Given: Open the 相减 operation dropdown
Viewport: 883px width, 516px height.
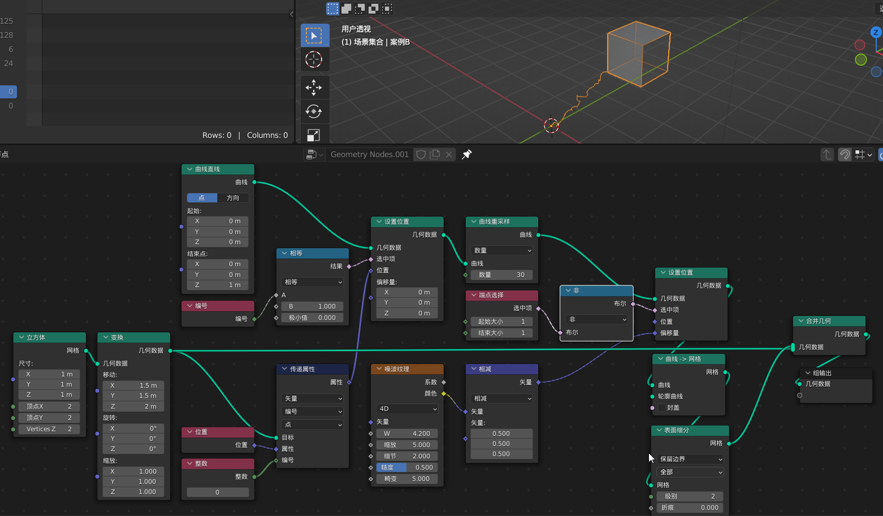Looking at the screenshot, I should tap(502, 398).
